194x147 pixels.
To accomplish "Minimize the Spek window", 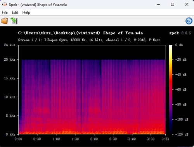I will [158, 5].
